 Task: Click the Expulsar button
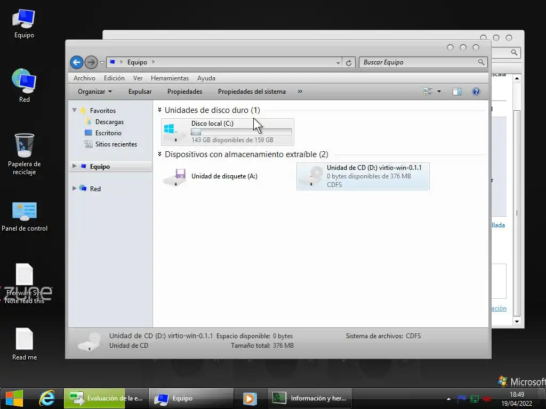(x=140, y=92)
